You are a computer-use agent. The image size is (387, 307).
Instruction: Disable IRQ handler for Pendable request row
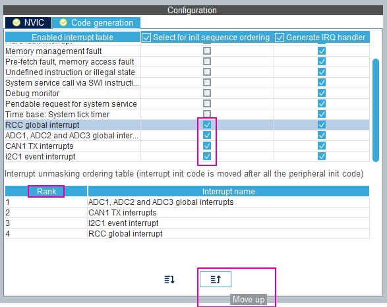pyautogui.click(x=322, y=103)
